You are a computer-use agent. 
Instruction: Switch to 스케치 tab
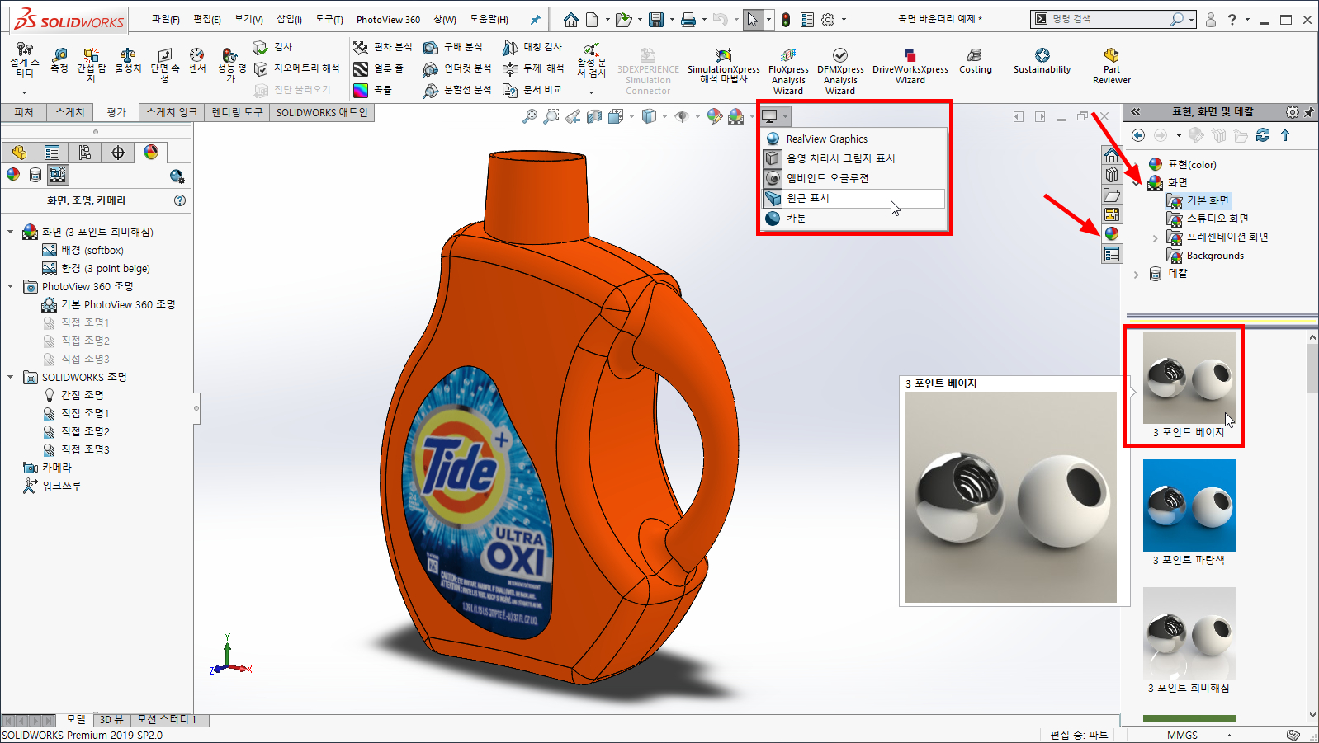click(x=69, y=112)
